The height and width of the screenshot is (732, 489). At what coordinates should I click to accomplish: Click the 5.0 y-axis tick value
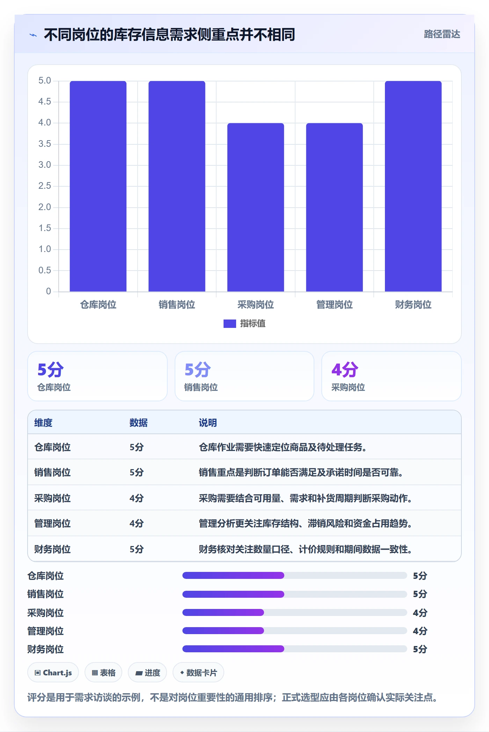click(x=45, y=81)
